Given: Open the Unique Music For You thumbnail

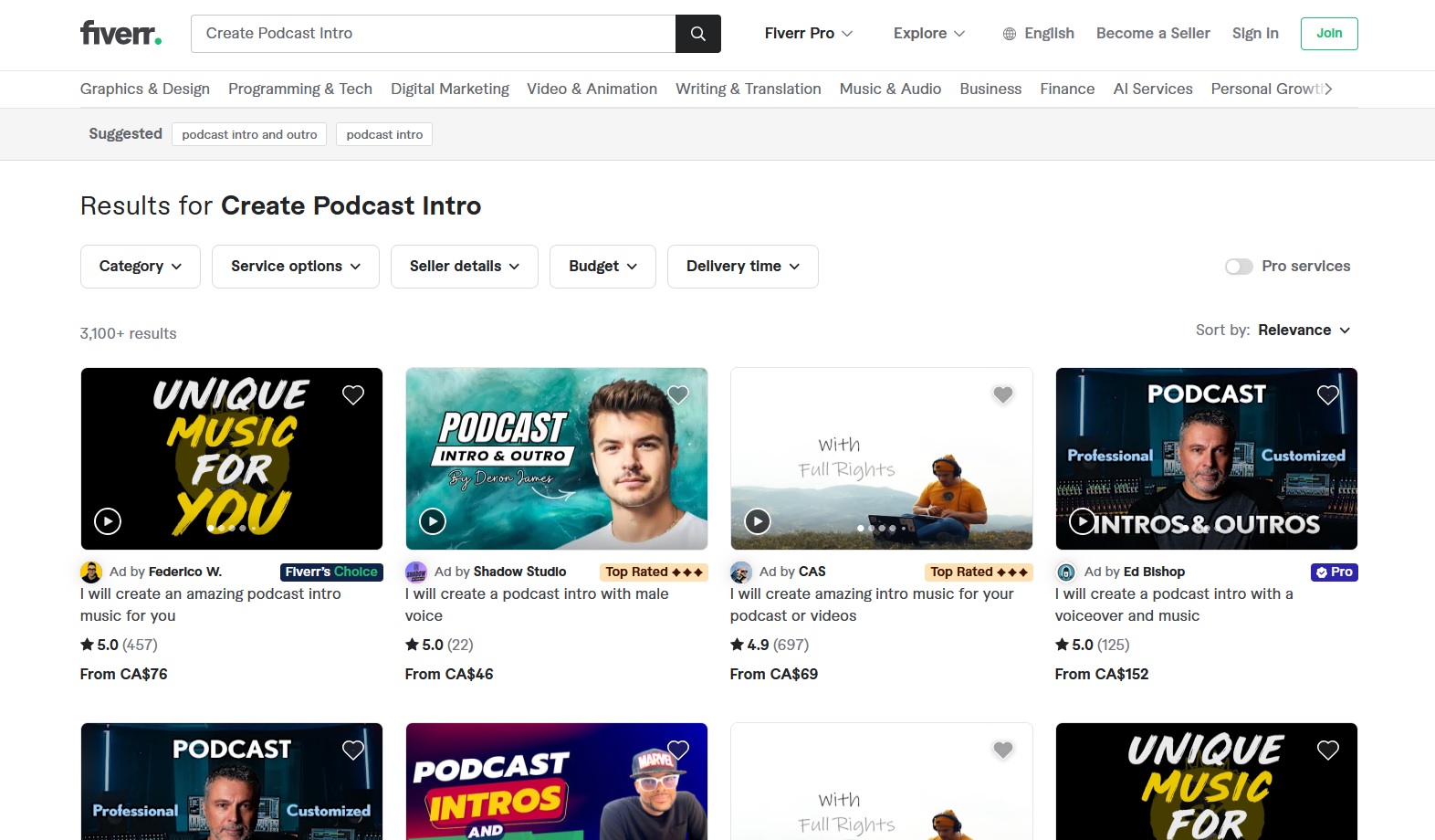Looking at the screenshot, I should coord(232,458).
